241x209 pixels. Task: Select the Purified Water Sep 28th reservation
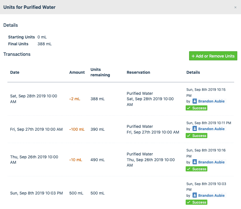(x=150, y=99)
